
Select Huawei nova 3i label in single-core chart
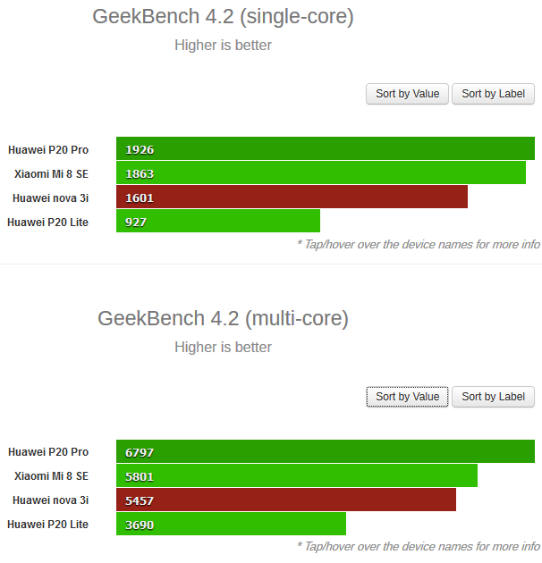coord(50,197)
